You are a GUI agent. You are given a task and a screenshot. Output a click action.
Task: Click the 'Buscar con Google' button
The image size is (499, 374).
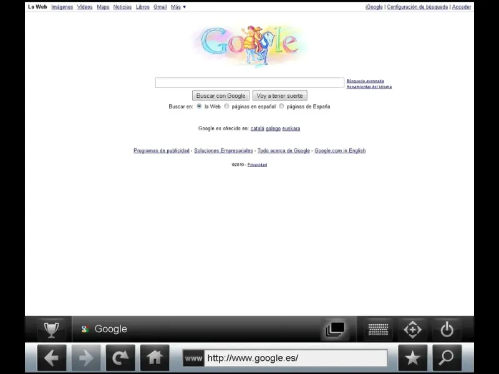(221, 96)
